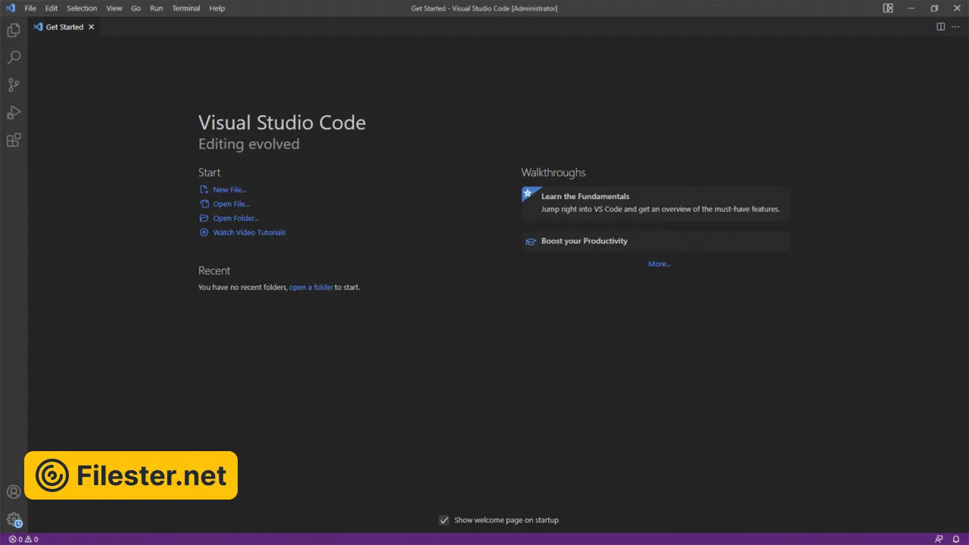The width and height of the screenshot is (969, 545).
Task: Open the Selection menu
Action: point(82,8)
